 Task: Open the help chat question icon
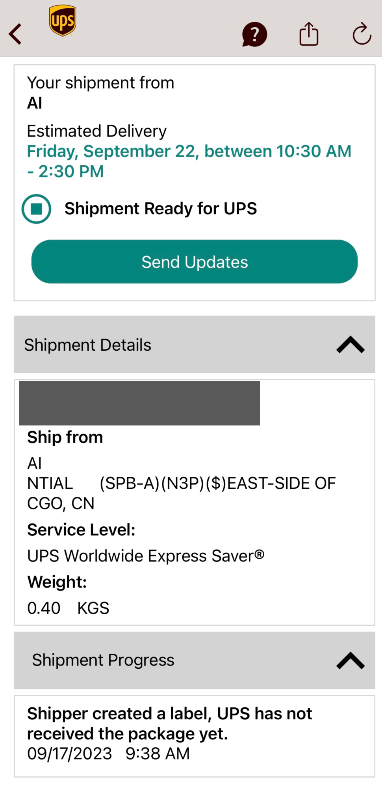click(254, 34)
